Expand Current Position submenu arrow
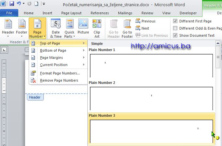Image resolution: width=222 pixels, height=146 pixels. (84, 65)
